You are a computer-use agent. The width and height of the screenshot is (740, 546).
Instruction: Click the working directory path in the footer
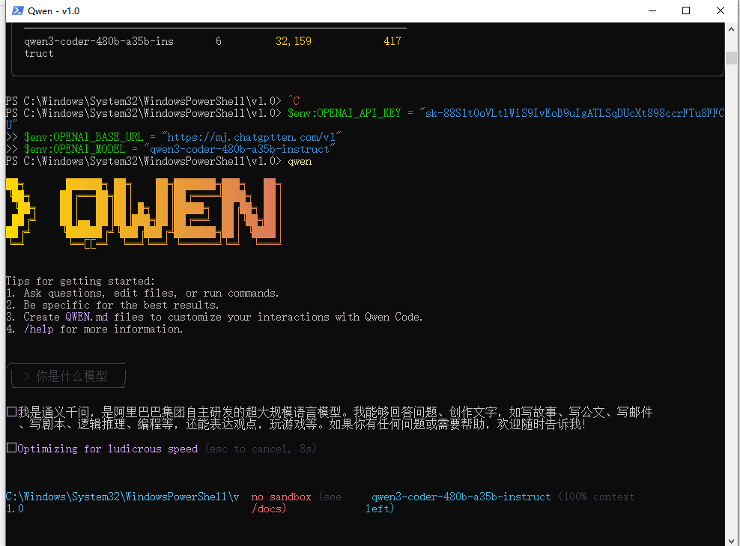pyautogui.click(x=122, y=503)
